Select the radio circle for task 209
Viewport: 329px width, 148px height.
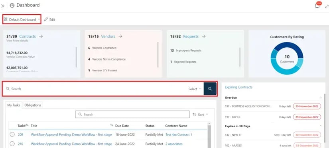pyautogui.click(x=12, y=134)
